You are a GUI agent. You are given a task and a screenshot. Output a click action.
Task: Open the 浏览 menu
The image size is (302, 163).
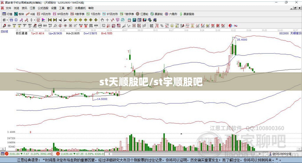click(17, 8)
